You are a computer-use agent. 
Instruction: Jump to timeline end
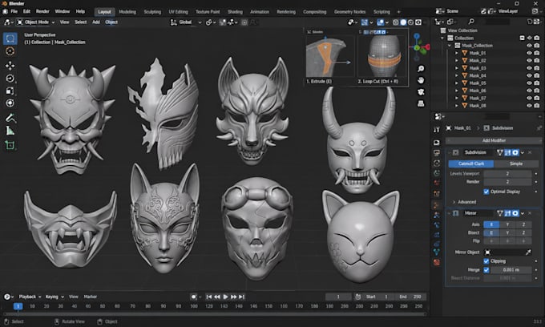click(241, 297)
